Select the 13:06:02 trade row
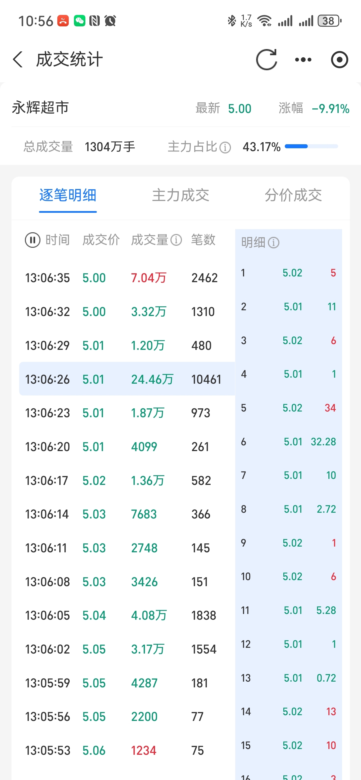Screen dimensions: 361x780 (x=127, y=649)
